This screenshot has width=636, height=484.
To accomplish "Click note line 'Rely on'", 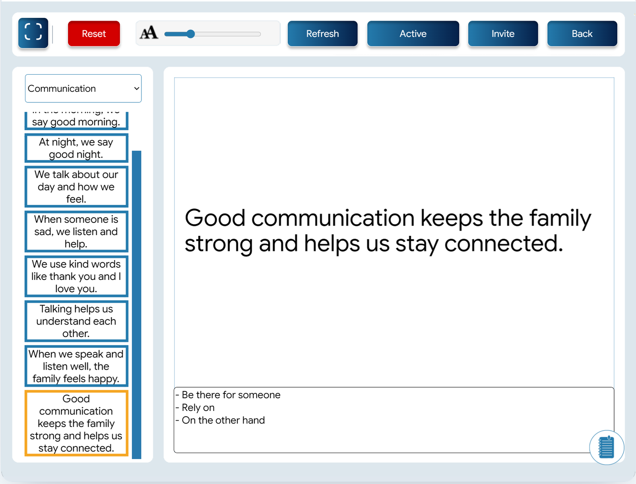I will click(x=198, y=408).
